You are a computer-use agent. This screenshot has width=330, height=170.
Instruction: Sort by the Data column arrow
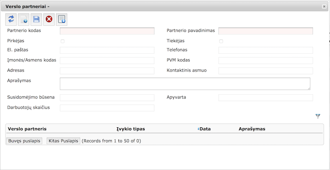[x=198, y=129]
